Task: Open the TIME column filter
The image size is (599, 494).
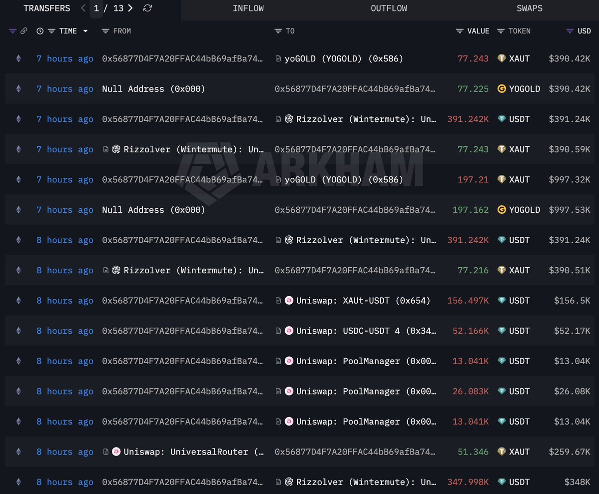Action: point(51,31)
